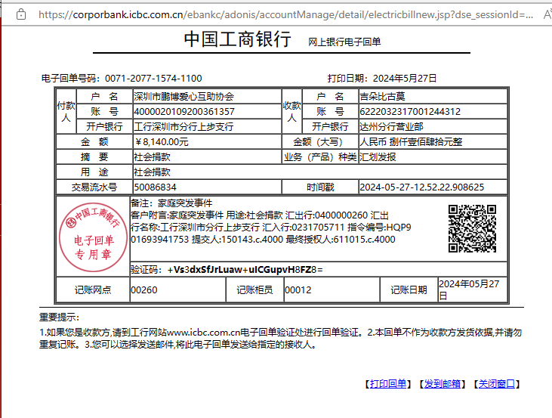Click the 备注: 家庭突发事件 line

[x=171, y=203]
